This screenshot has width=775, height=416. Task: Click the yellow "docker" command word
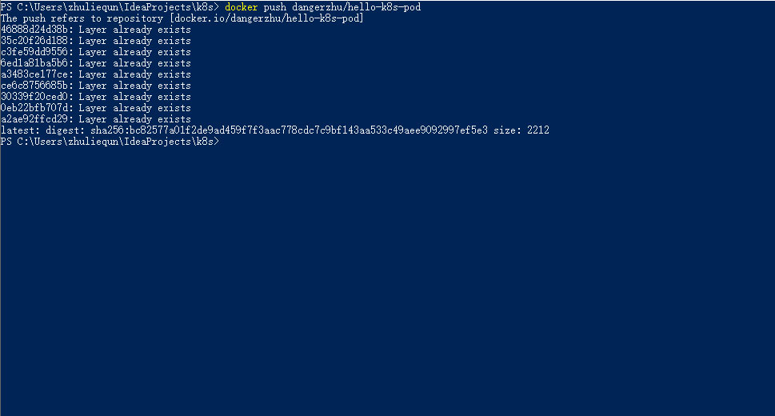coord(242,7)
